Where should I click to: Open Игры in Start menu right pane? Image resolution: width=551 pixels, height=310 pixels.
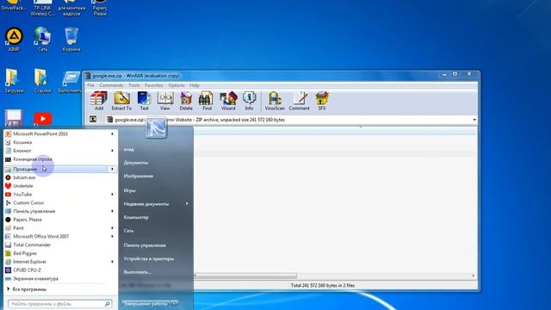tap(130, 190)
